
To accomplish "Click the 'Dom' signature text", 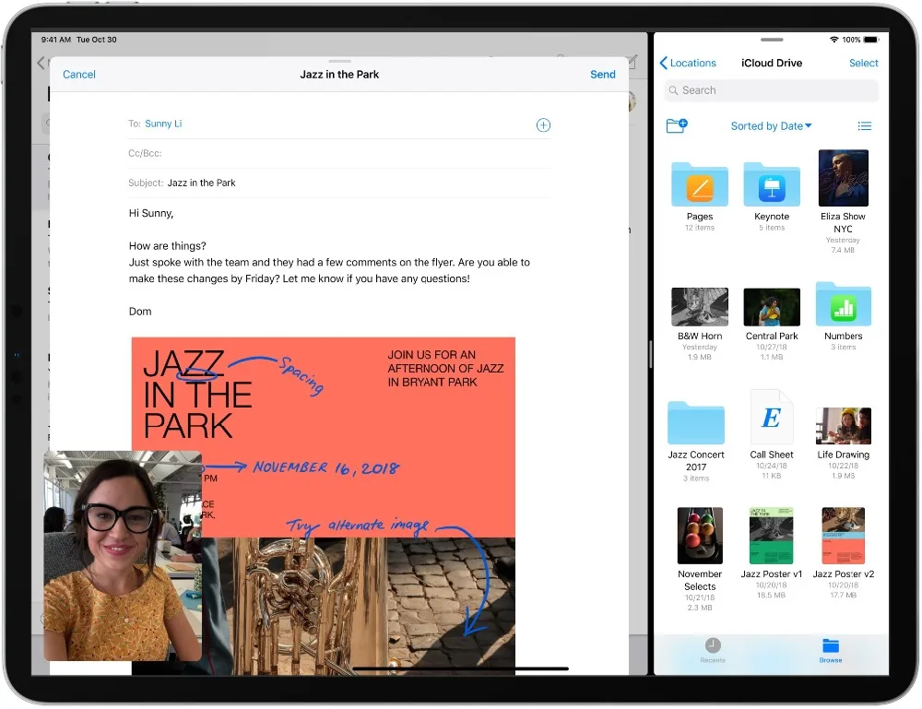I will (x=140, y=311).
